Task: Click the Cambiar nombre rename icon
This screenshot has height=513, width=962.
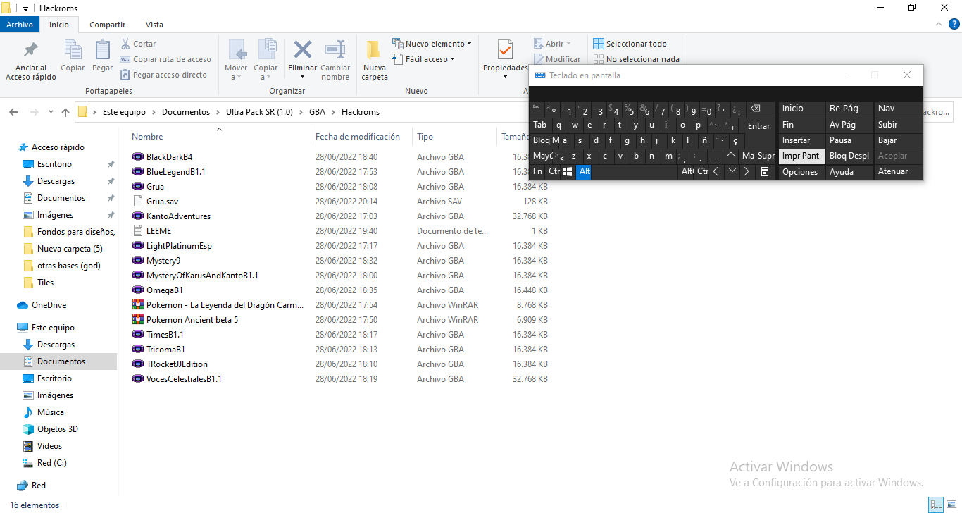Action: pos(335,51)
